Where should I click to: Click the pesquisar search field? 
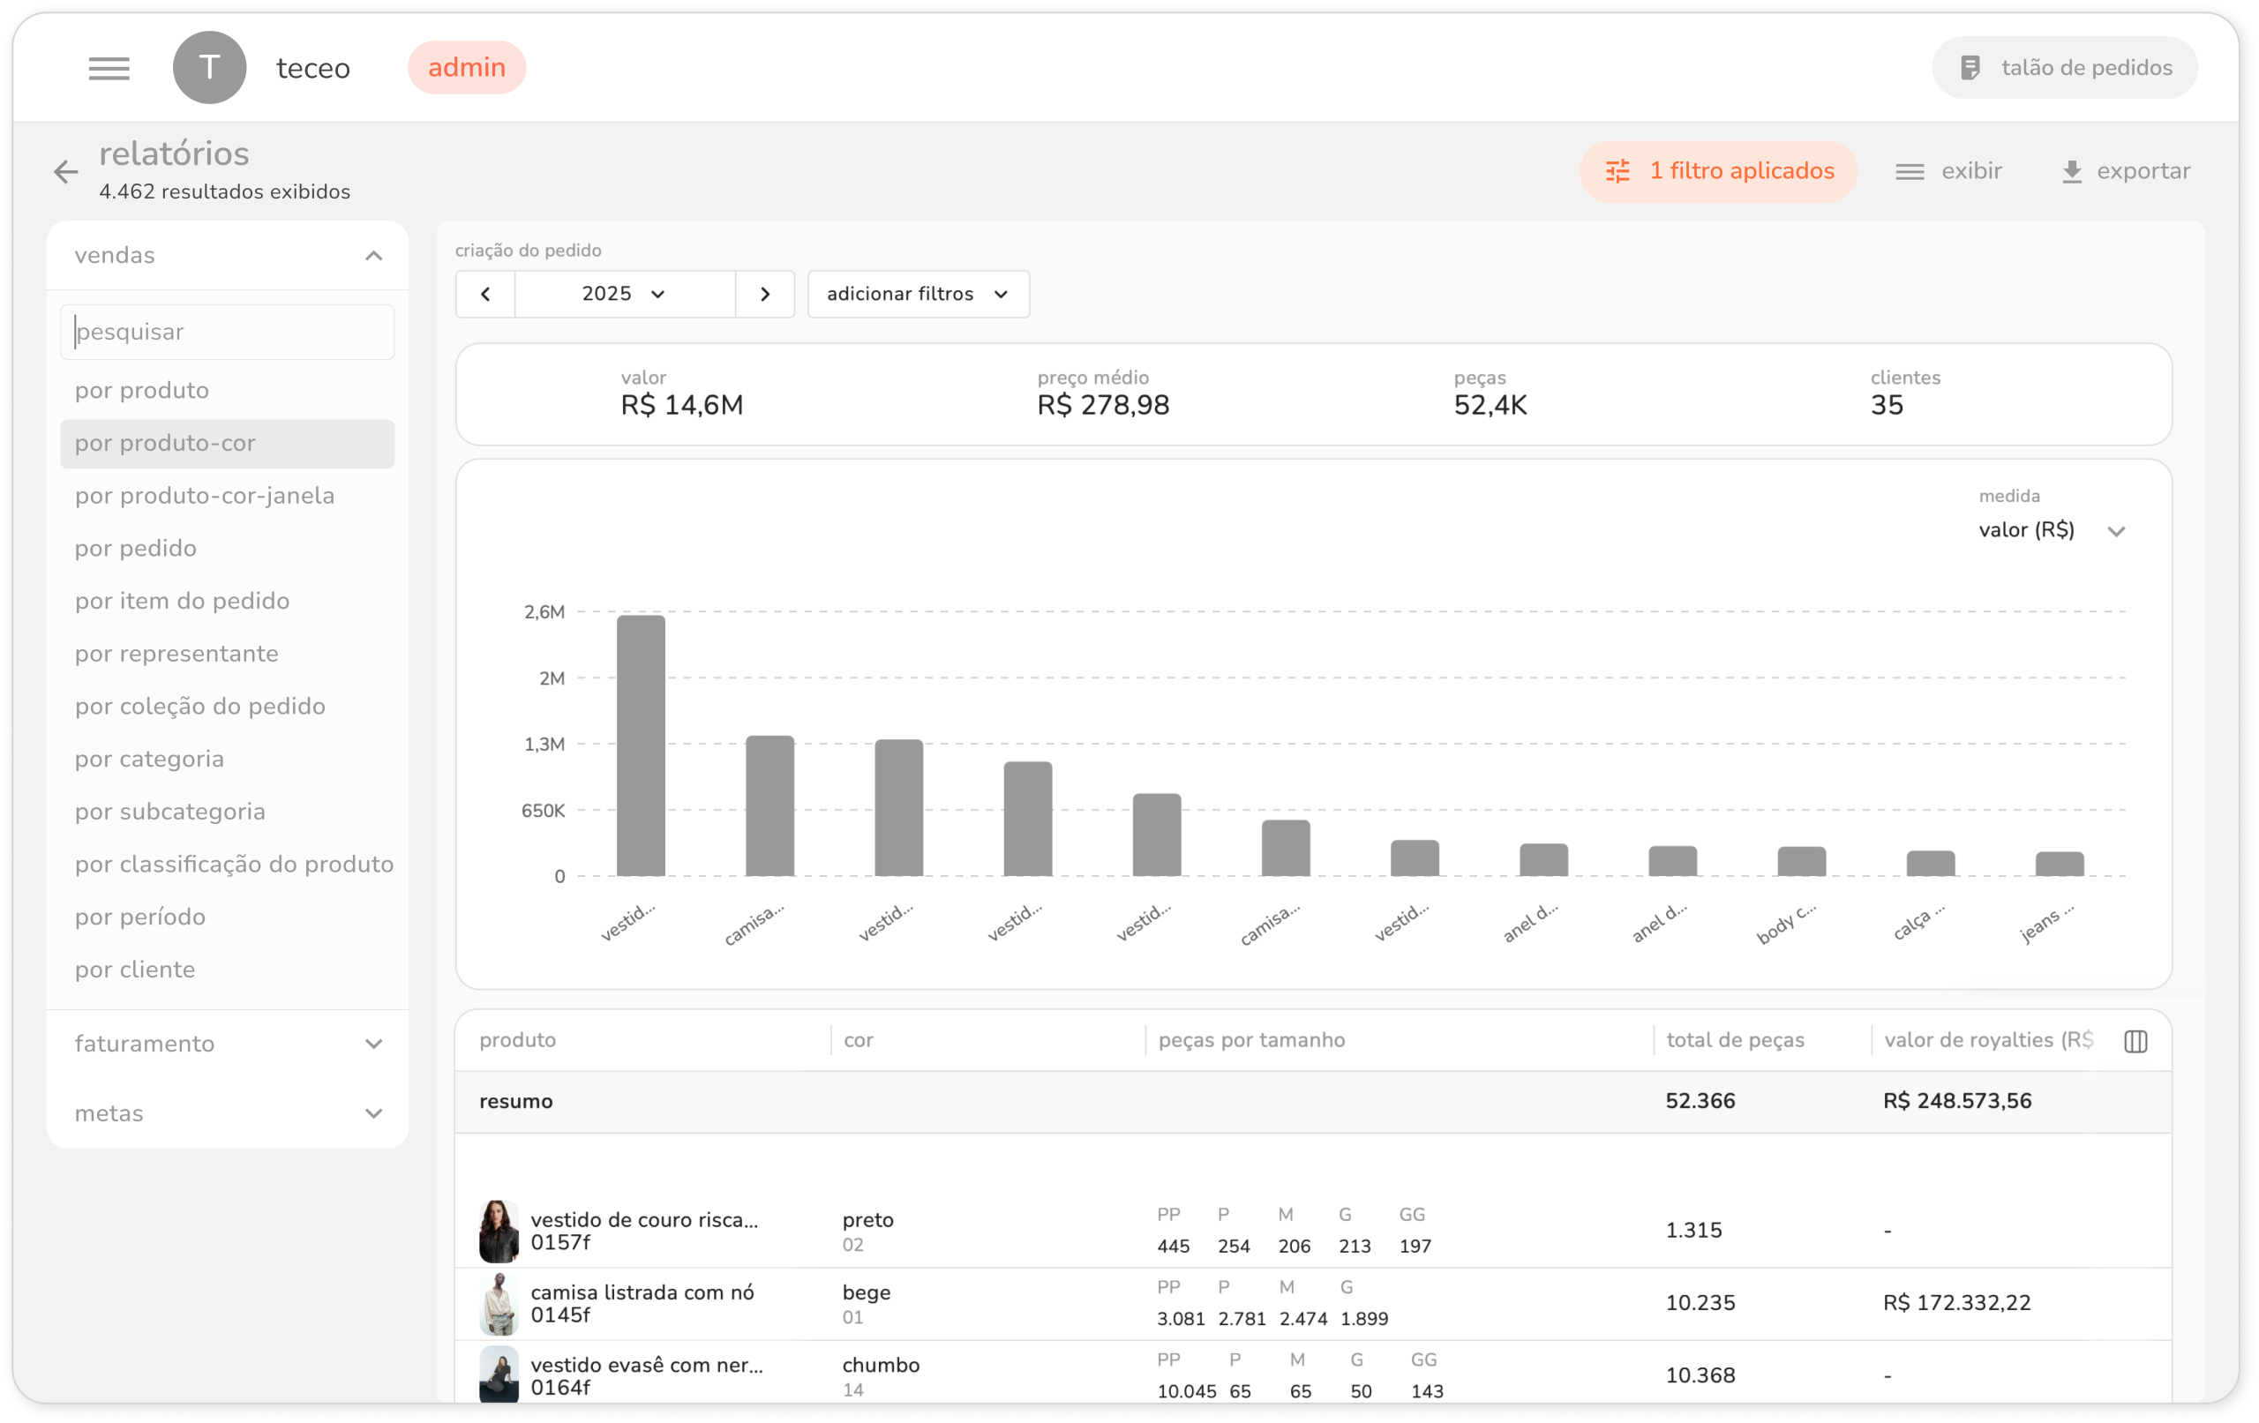227,331
